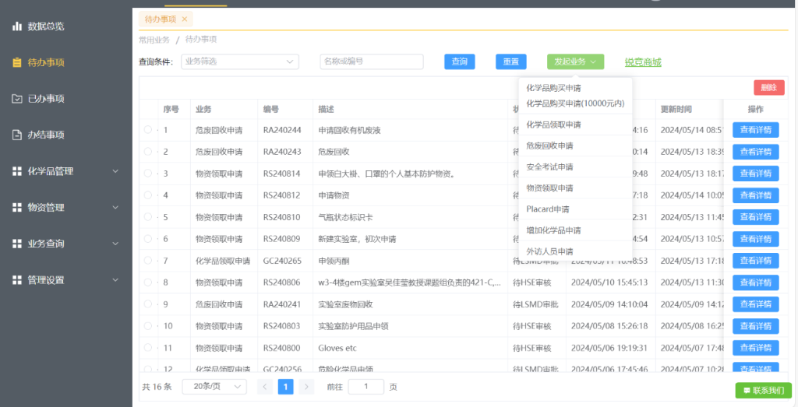Open the 业务筛选 filter dropdown

tap(239, 61)
